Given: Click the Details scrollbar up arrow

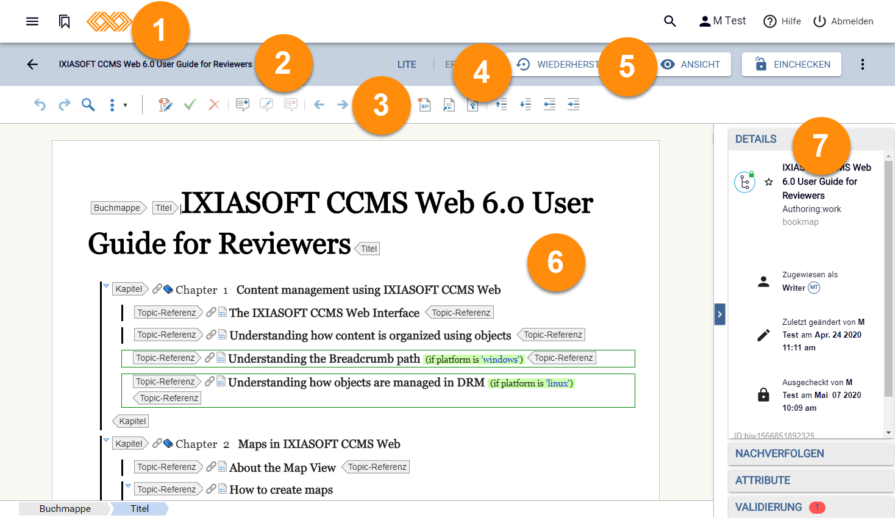Looking at the screenshot, I should (x=888, y=156).
